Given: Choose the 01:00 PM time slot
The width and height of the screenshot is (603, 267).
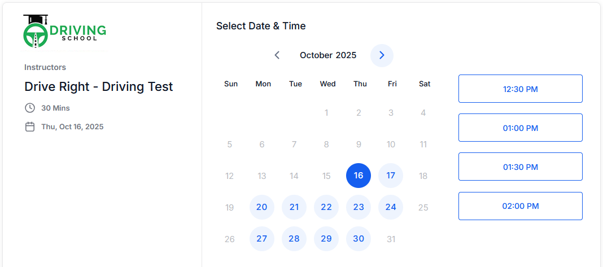Looking at the screenshot, I should [520, 128].
